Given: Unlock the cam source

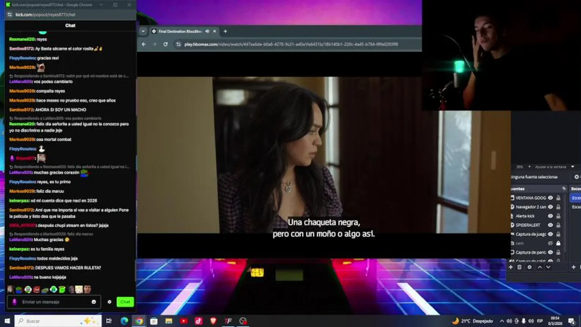Looking at the screenshot, I should coord(558,243).
